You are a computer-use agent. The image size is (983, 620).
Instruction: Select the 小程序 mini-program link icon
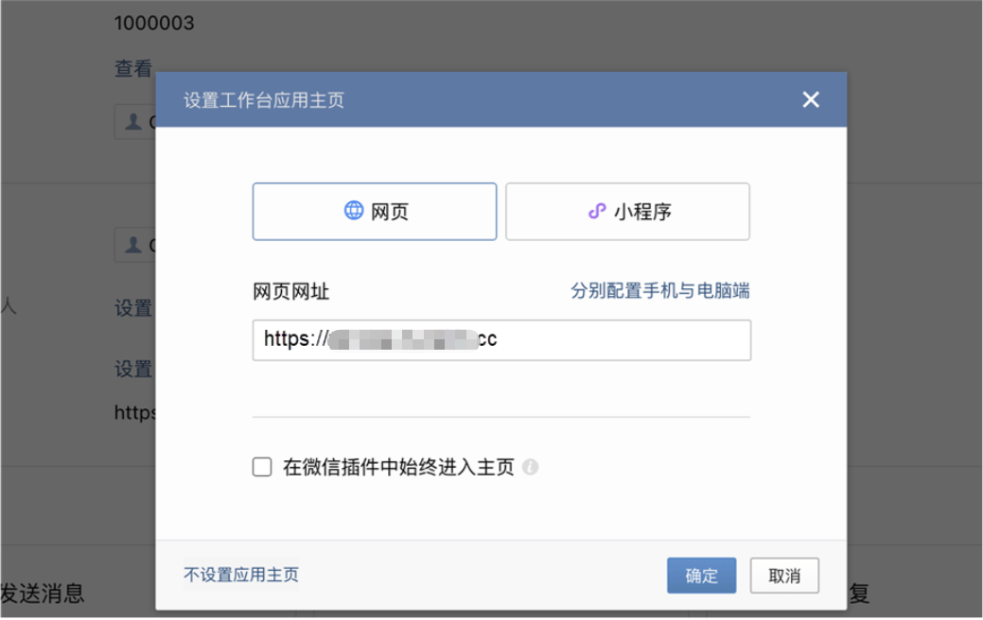(x=596, y=212)
